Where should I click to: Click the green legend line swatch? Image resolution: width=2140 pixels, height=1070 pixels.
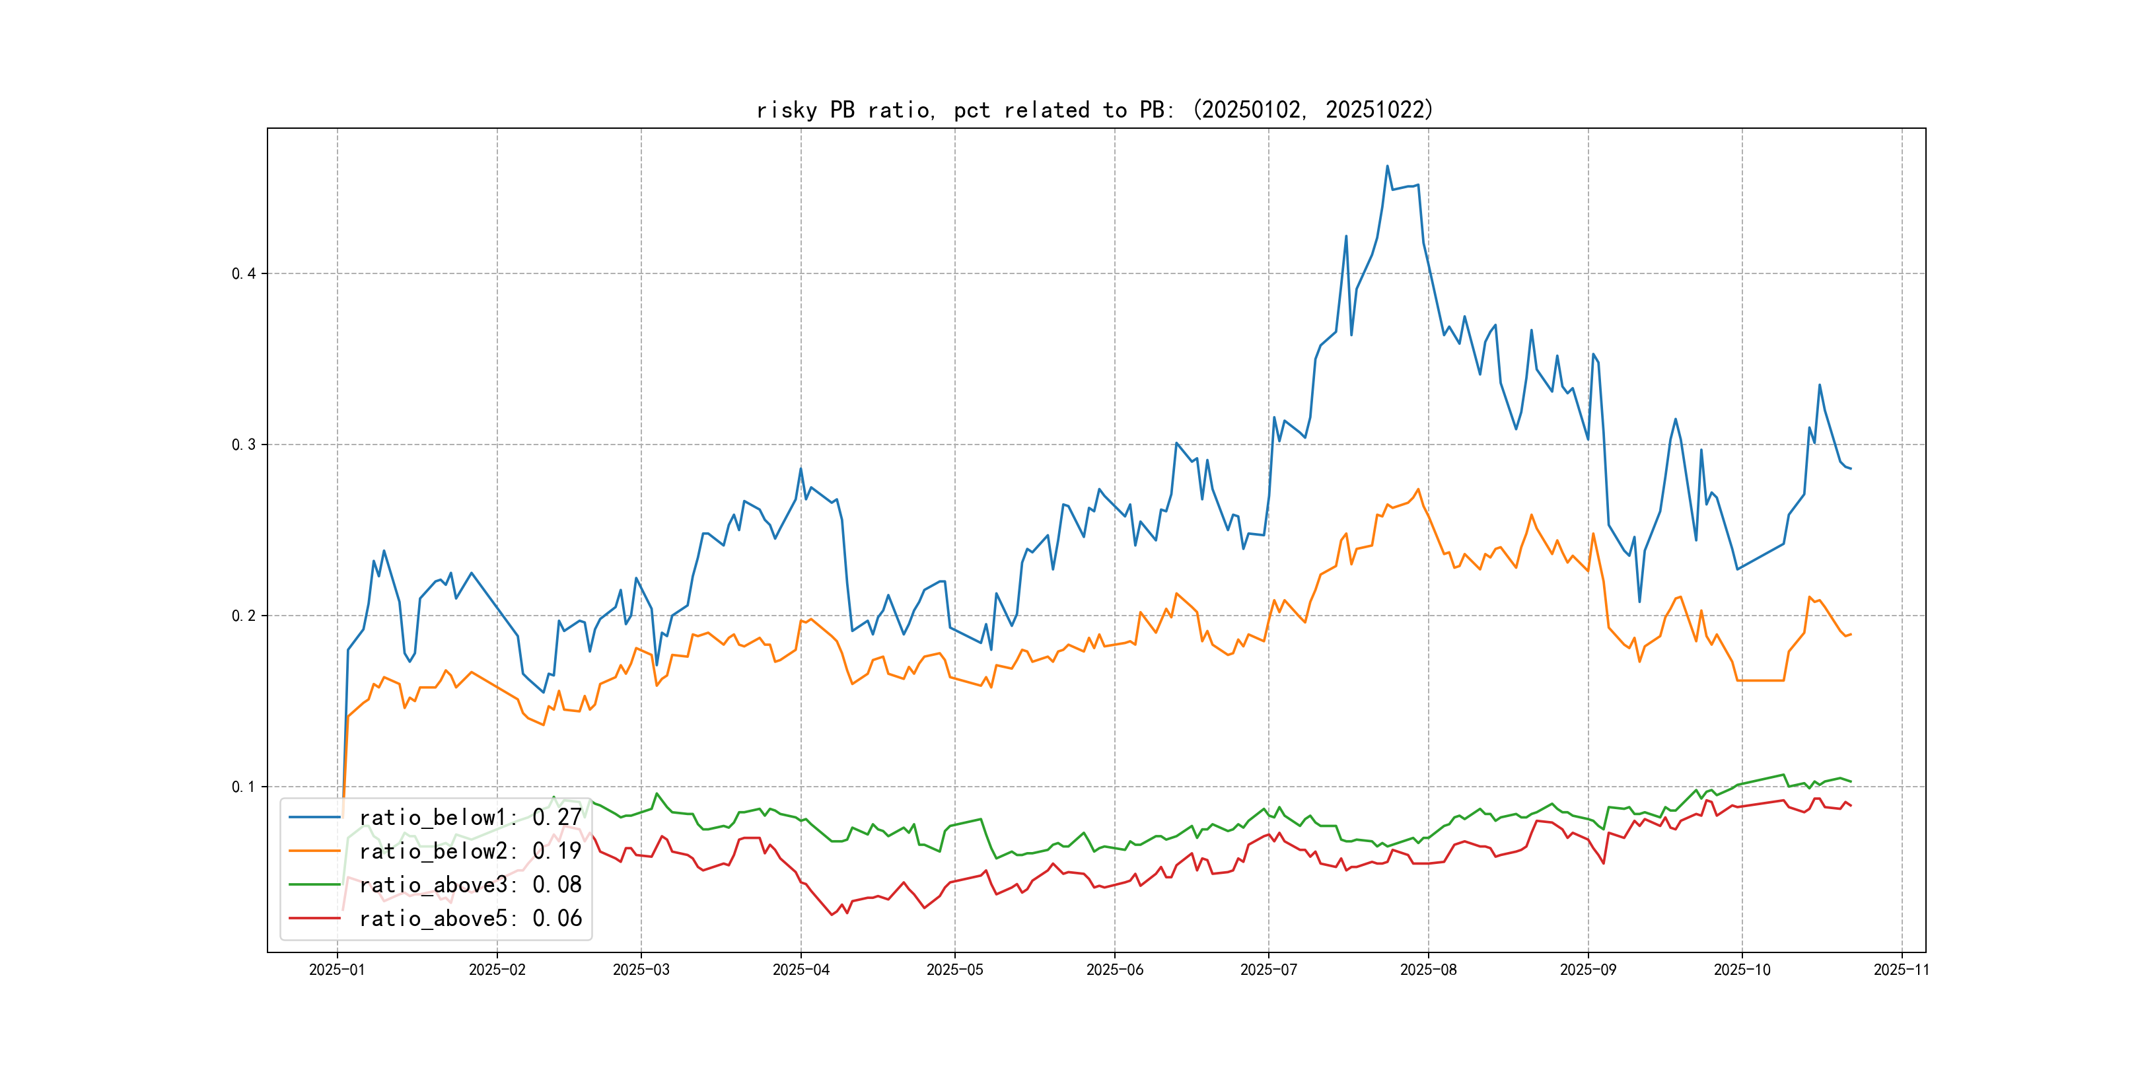315,885
